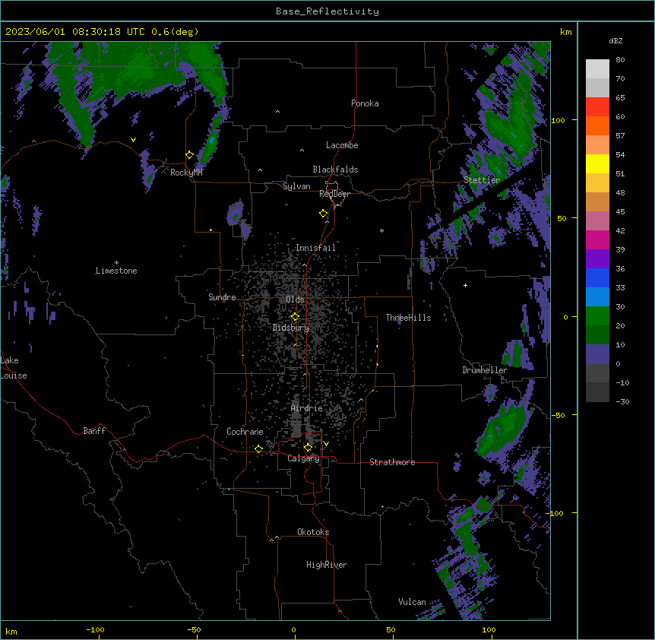Click the RockyMH label
The image size is (655, 640).
coord(186,173)
